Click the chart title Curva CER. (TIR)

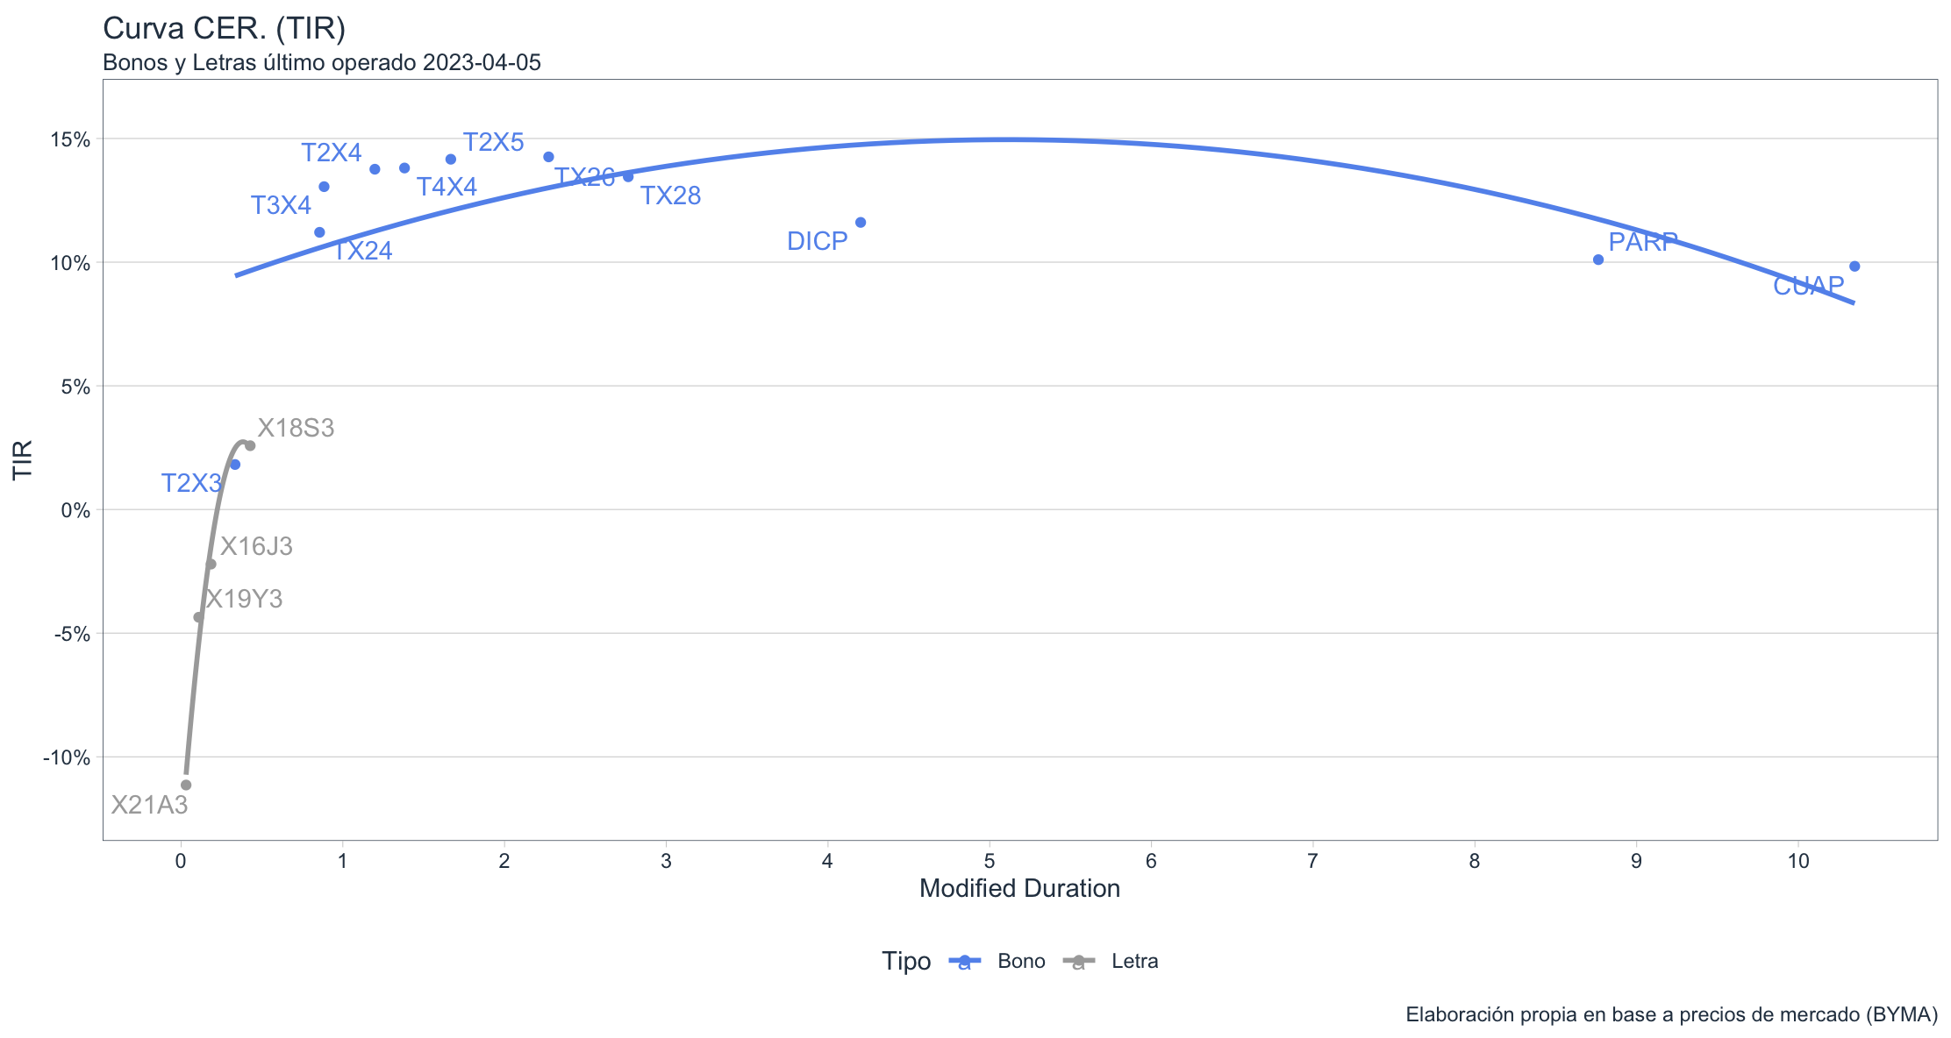[225, 29]
